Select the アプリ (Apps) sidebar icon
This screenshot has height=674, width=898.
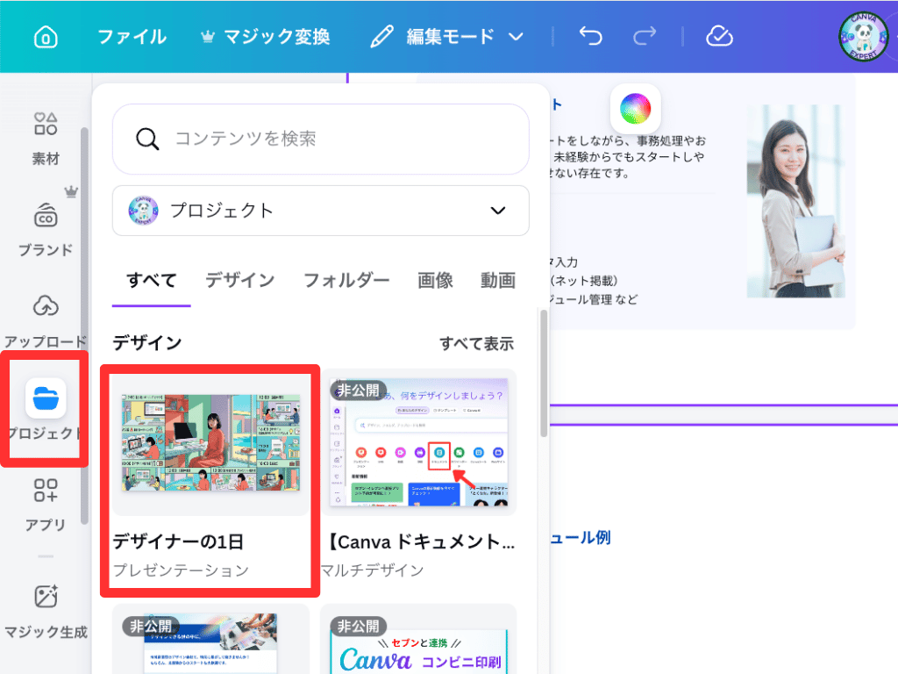point(45,501)
